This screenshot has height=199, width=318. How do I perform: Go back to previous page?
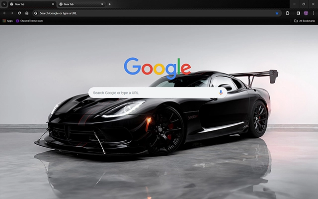[4, 13]
